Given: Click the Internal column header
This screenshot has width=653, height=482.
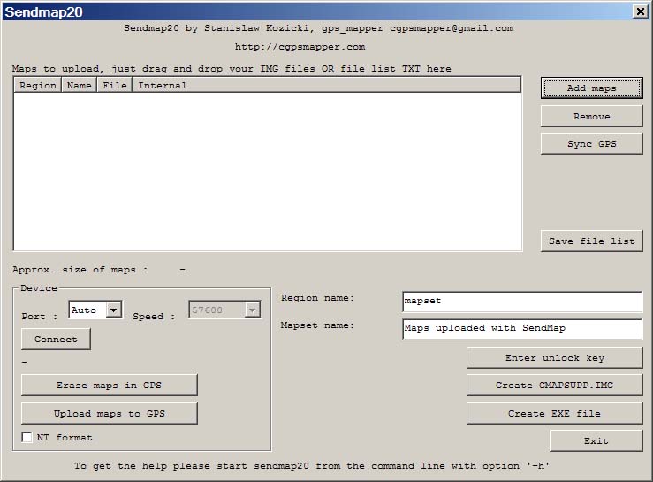Looking at the screenshot, I should point(163,86).
